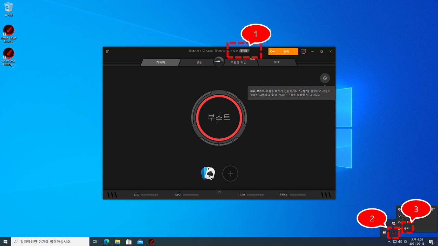Image resolution: width=438 pixels, height=246 pixels.
Task: Select Boost Into Gaming desktop shortcut
Action: point(9,57)
